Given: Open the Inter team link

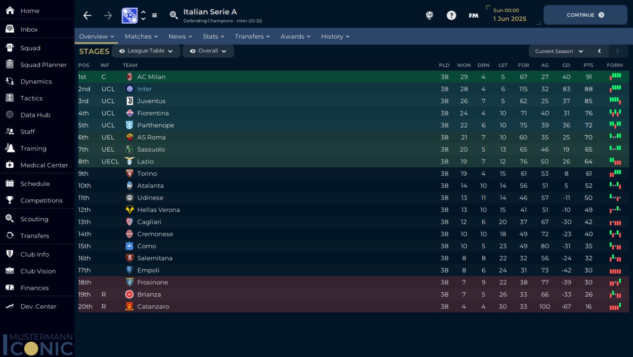Looking at the screenshot, I should 144,89.
